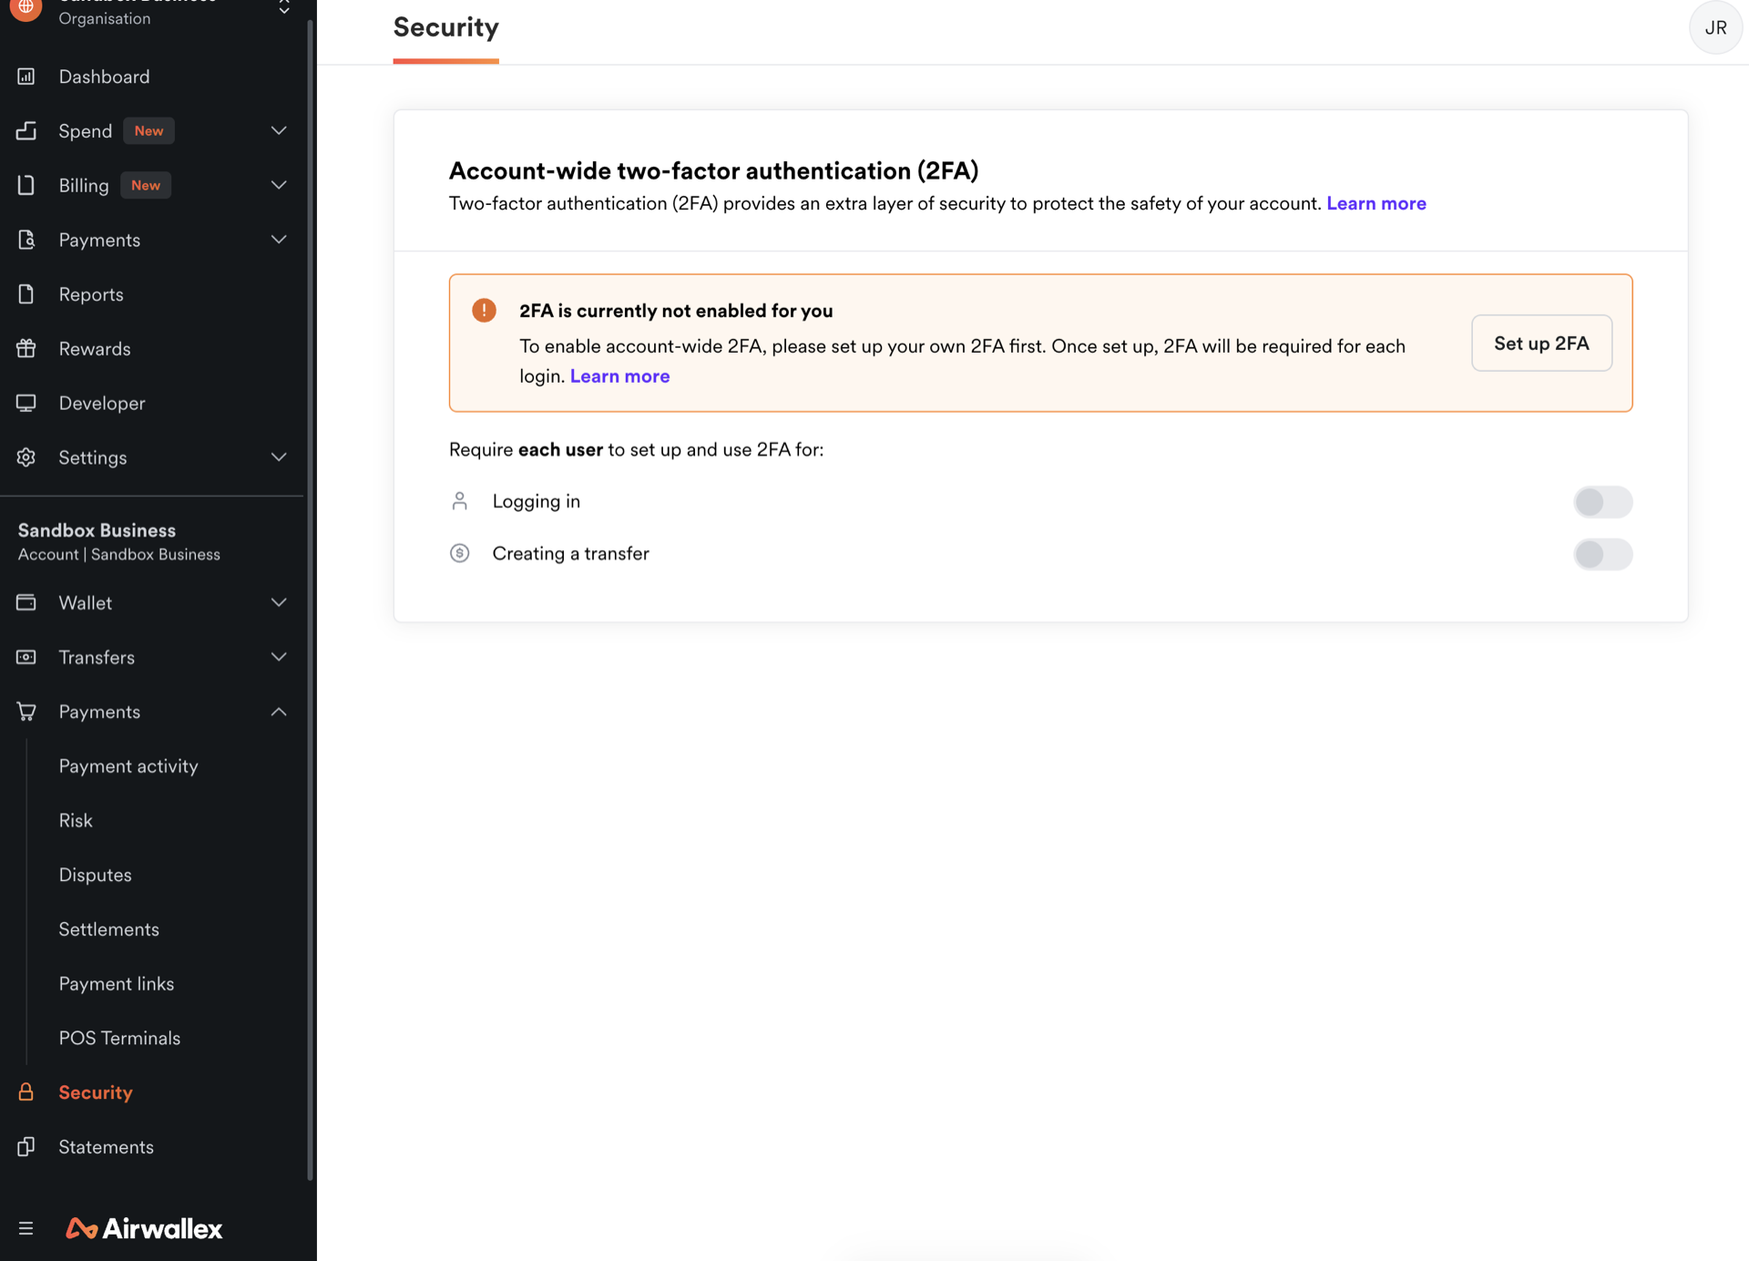Select the Billing document icon
The height and width of the screenshot is (1261, 1749).
pos(26,185)
